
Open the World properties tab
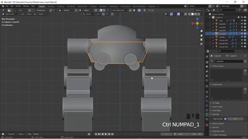(207, 80)
